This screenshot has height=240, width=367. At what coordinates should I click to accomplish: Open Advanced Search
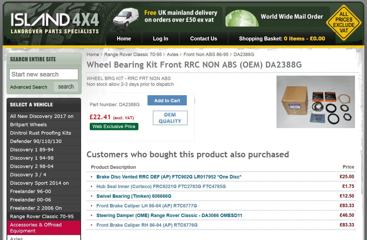[29, 87]
